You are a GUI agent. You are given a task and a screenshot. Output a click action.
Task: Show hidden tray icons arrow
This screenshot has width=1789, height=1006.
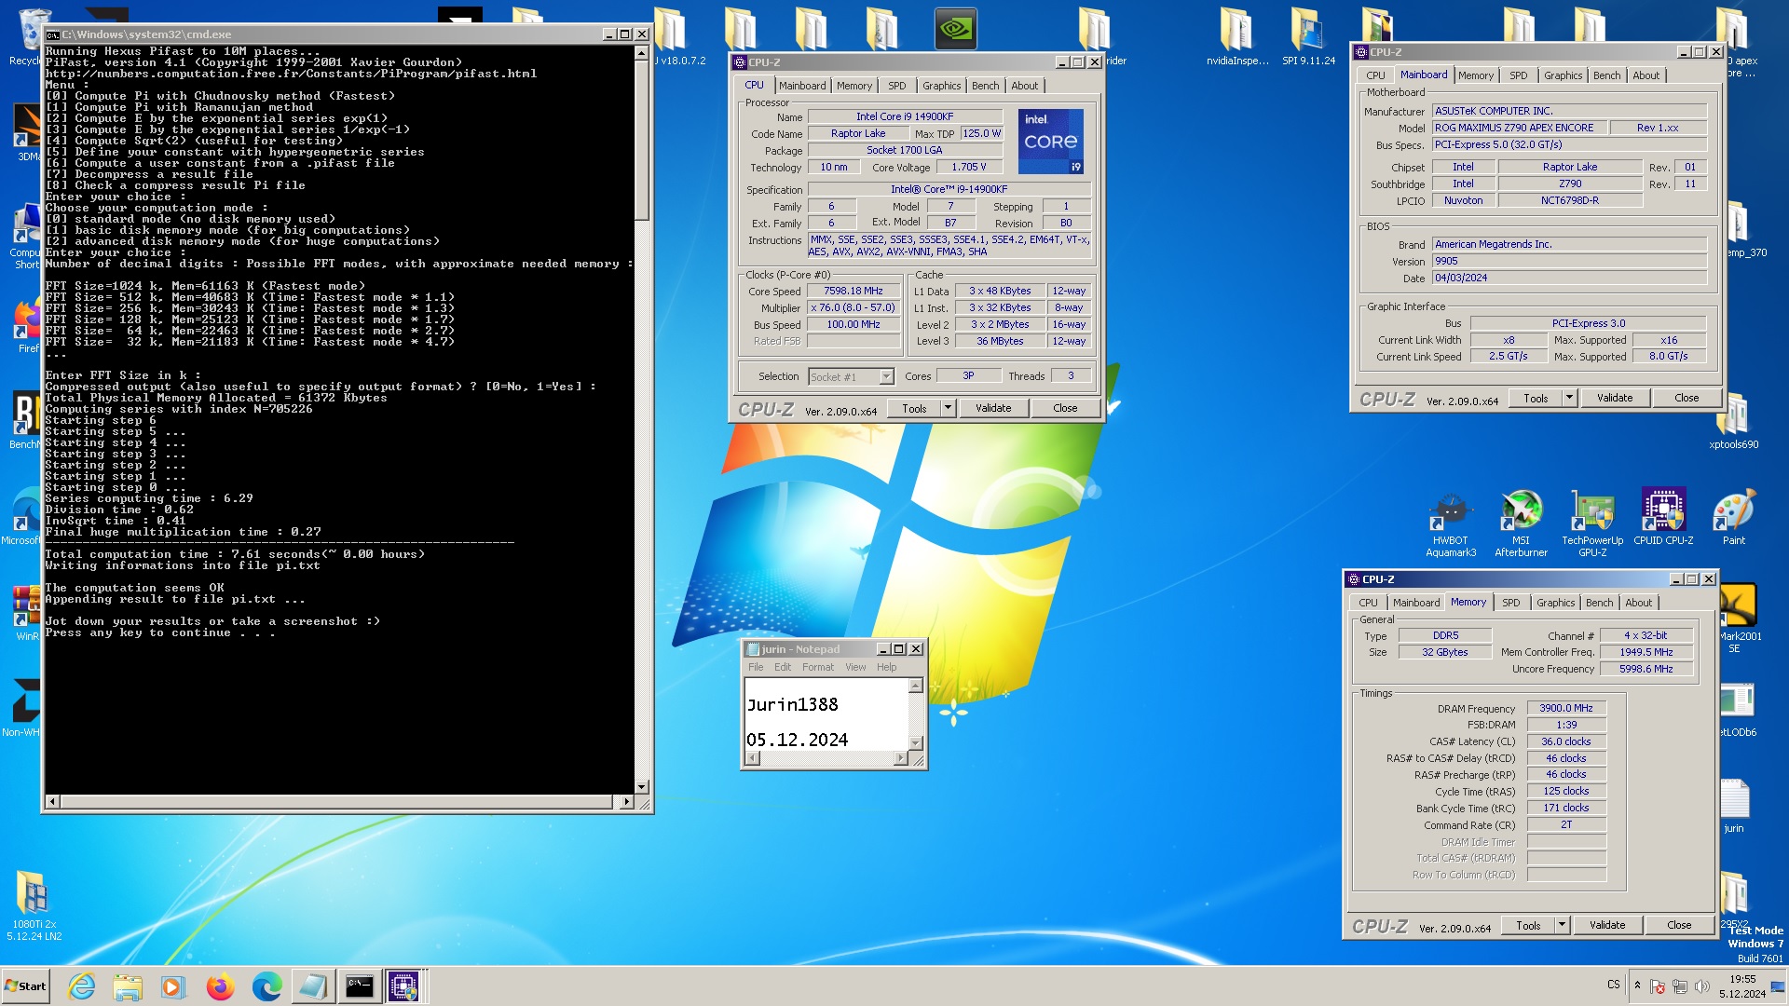pyautogui.click(x=1637, y=986)
